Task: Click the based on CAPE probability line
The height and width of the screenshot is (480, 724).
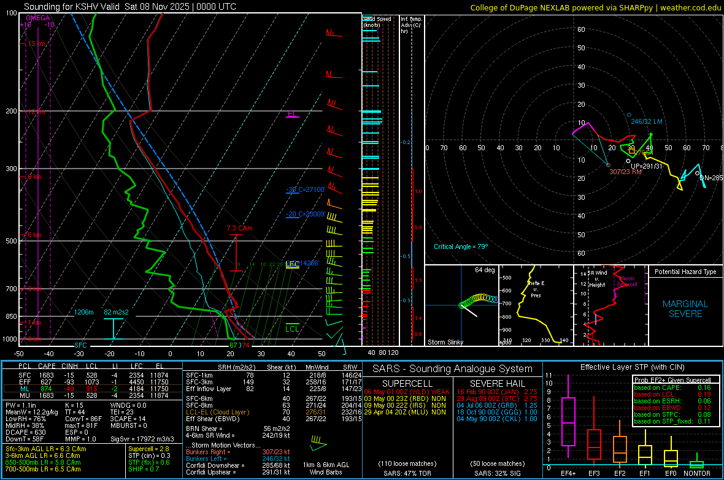Action: tap(672, 387)
